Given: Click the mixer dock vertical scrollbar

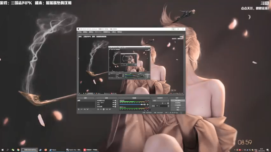Looking at the screenshot, I should (150, 104).
